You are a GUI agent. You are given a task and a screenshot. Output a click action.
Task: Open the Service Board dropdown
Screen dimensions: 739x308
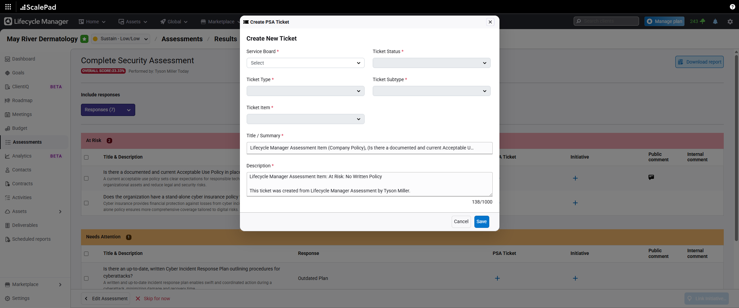tap(305, 63)
